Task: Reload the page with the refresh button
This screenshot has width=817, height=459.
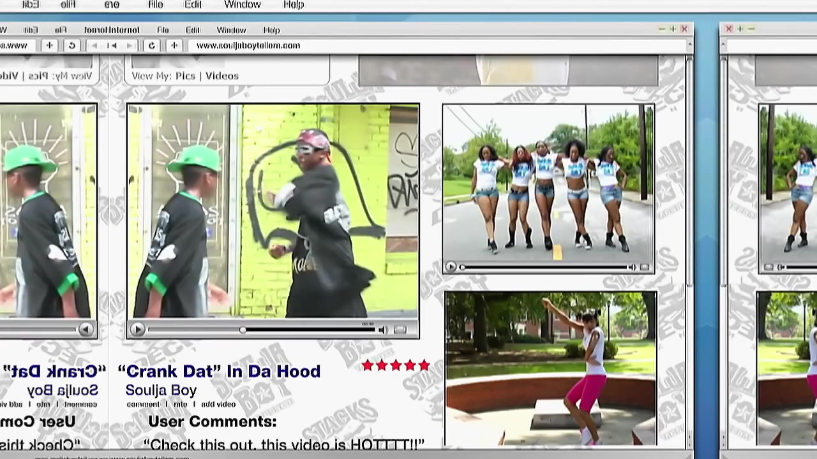Action: 151,45
